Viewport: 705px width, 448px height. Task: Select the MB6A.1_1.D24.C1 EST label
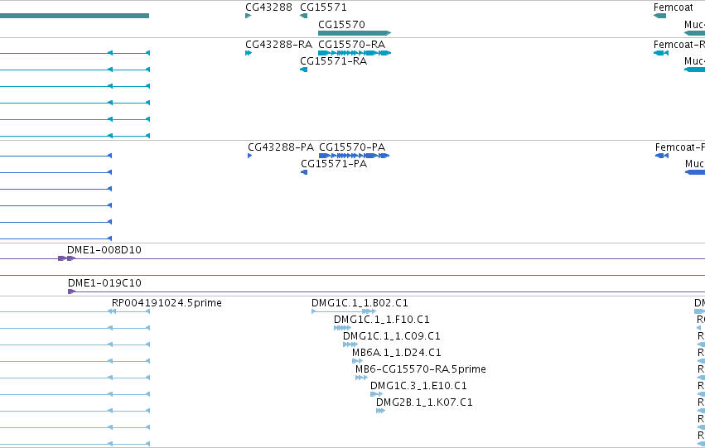tap(396, 353)
